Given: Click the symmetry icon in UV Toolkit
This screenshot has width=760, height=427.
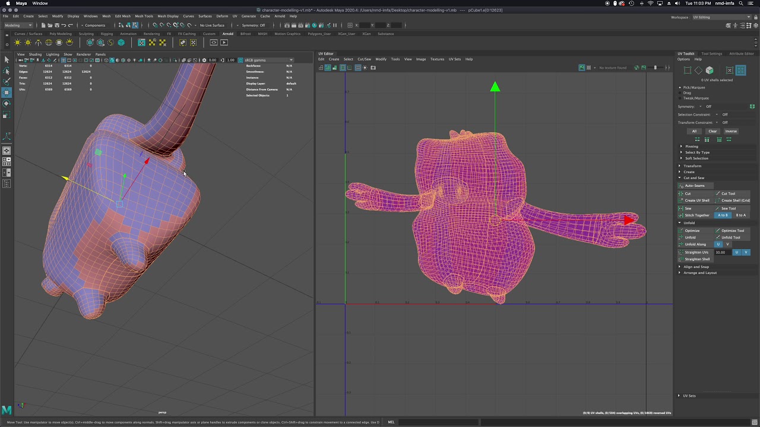Looking at the screenshot, I should click(x=752, y=107).
